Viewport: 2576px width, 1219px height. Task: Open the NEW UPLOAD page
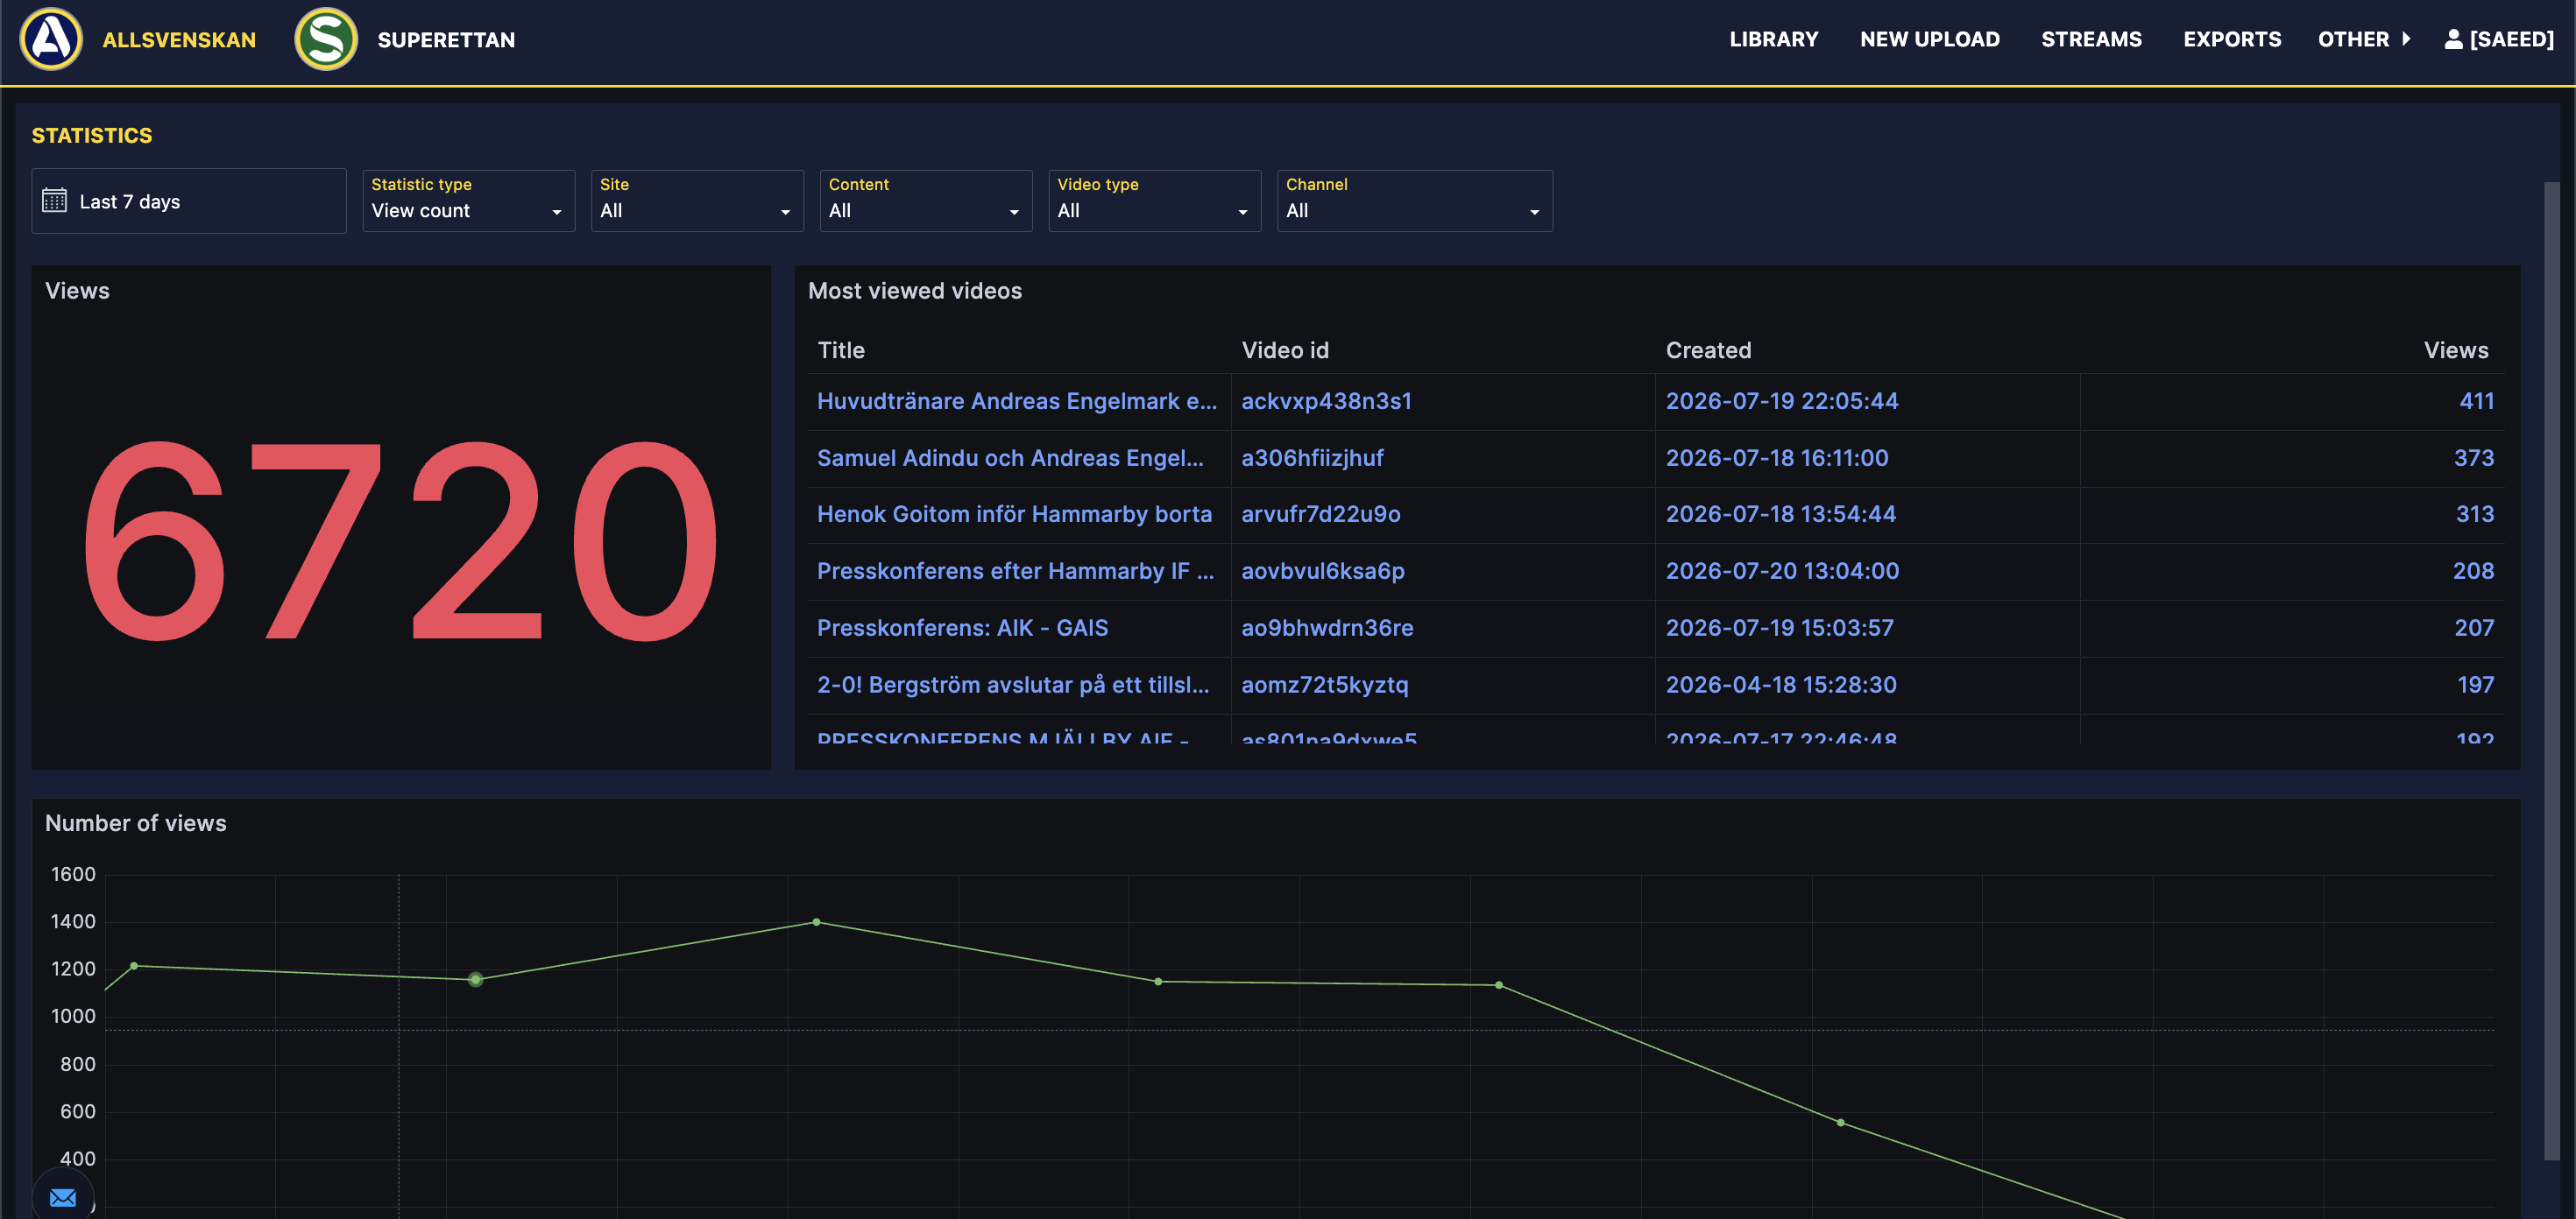(x=1930, y=39)
